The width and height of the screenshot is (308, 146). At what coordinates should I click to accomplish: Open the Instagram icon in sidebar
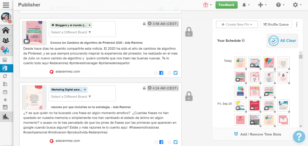pyautogui.click(x=5, y=107)
